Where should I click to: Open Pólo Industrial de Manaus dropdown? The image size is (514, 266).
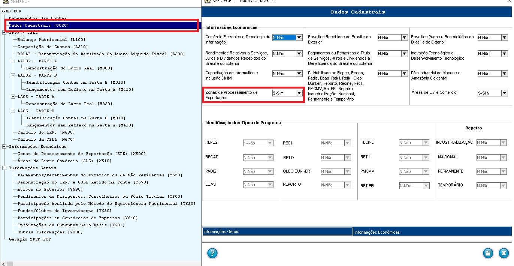coord(504,74)
